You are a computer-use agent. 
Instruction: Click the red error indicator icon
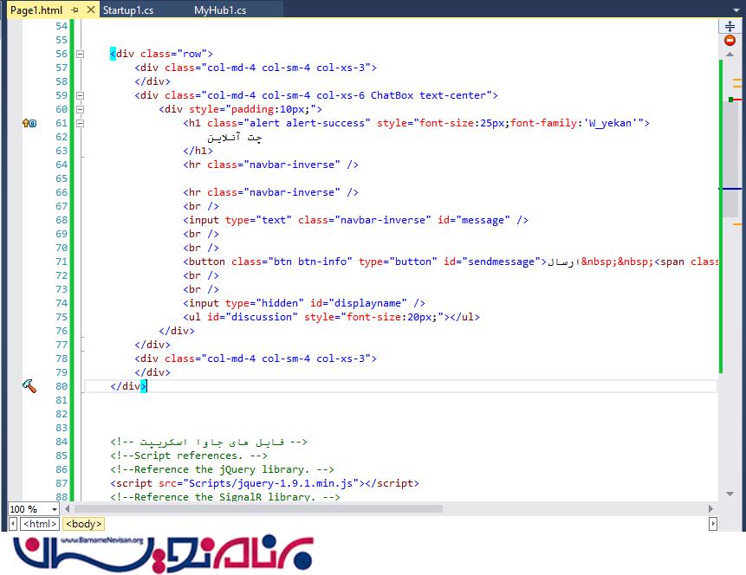(x=730, y=41)
